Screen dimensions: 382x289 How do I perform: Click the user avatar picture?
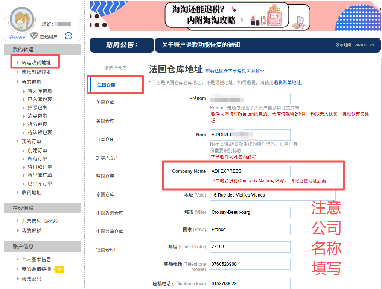point(22,20)
